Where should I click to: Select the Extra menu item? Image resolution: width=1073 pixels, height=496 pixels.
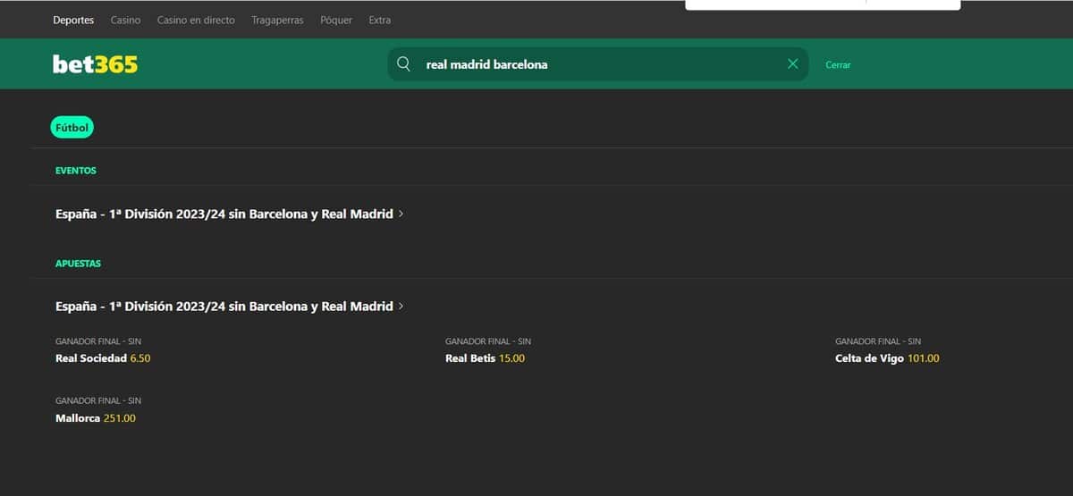pos(379,20)
